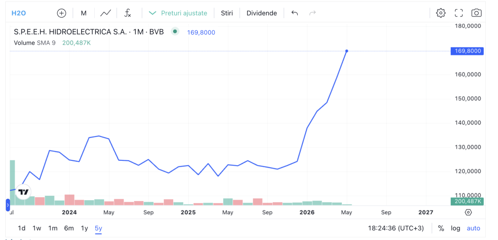498x240 pixels.
Task: Click the 130,0000 price axis label
Action: [467, 147]
